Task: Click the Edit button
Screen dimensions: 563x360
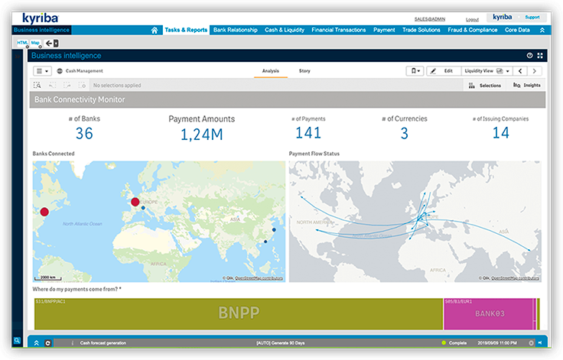Action: click(443, 70)
